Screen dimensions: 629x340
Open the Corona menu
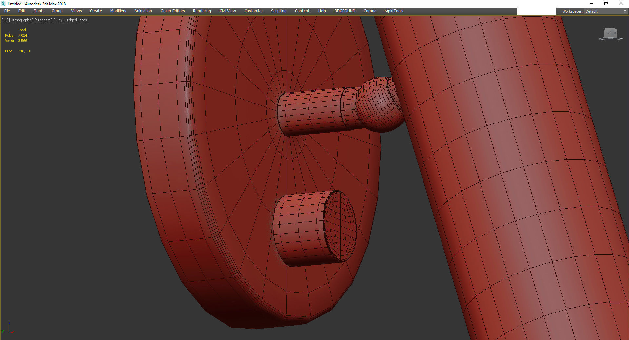click(370, 11)
